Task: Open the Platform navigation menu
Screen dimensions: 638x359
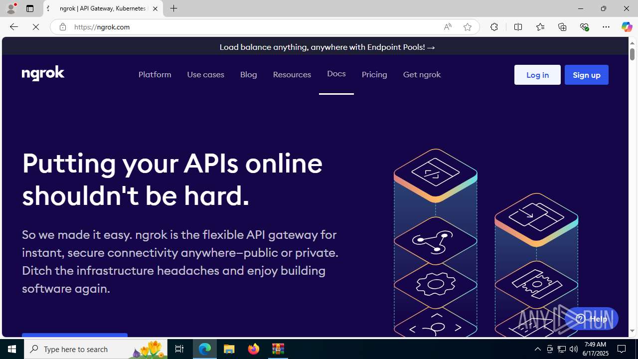Action: [155, 74]
